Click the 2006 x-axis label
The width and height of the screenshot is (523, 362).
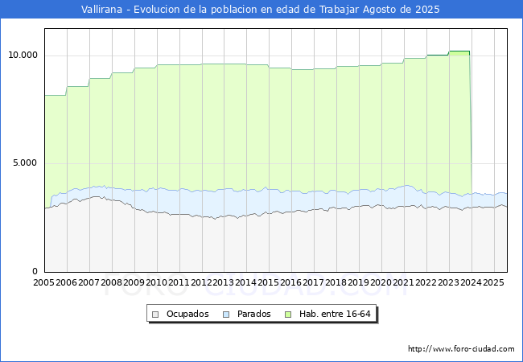click(x=66, y=282)
